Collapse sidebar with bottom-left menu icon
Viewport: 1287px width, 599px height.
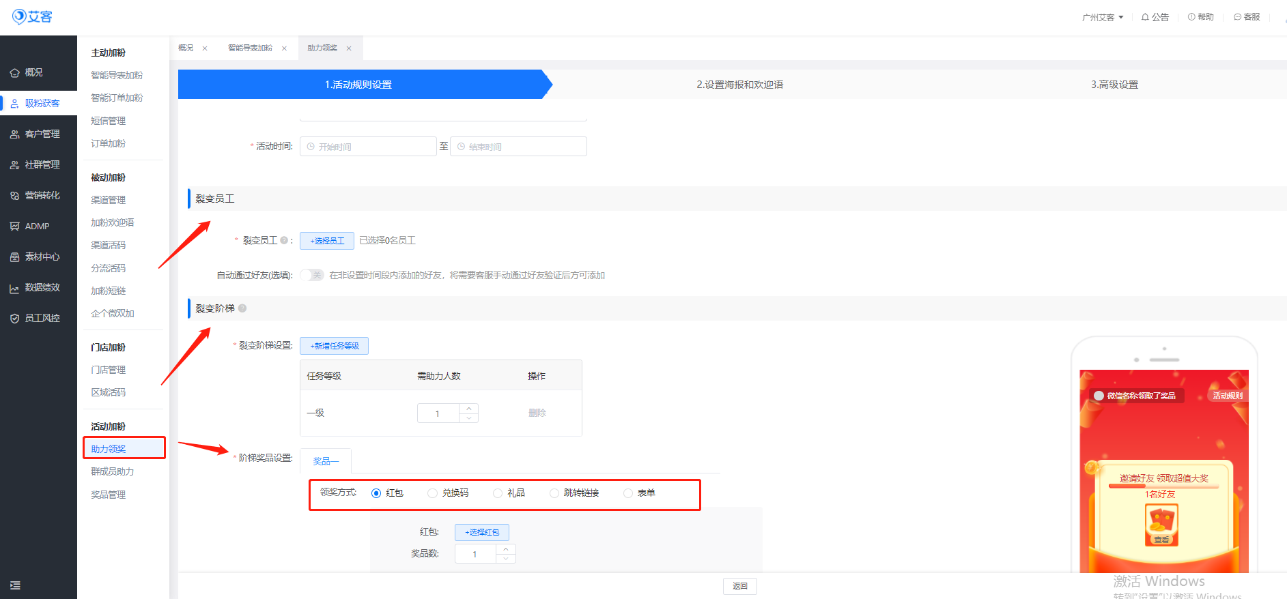[x=15, y=585]
